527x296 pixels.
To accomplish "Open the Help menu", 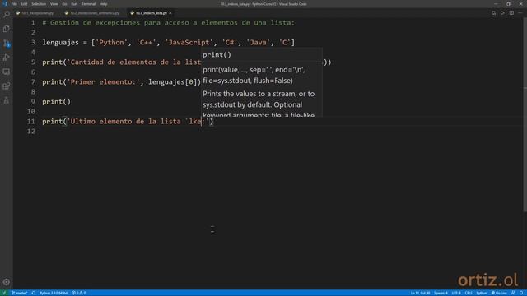I will (103, 4).
